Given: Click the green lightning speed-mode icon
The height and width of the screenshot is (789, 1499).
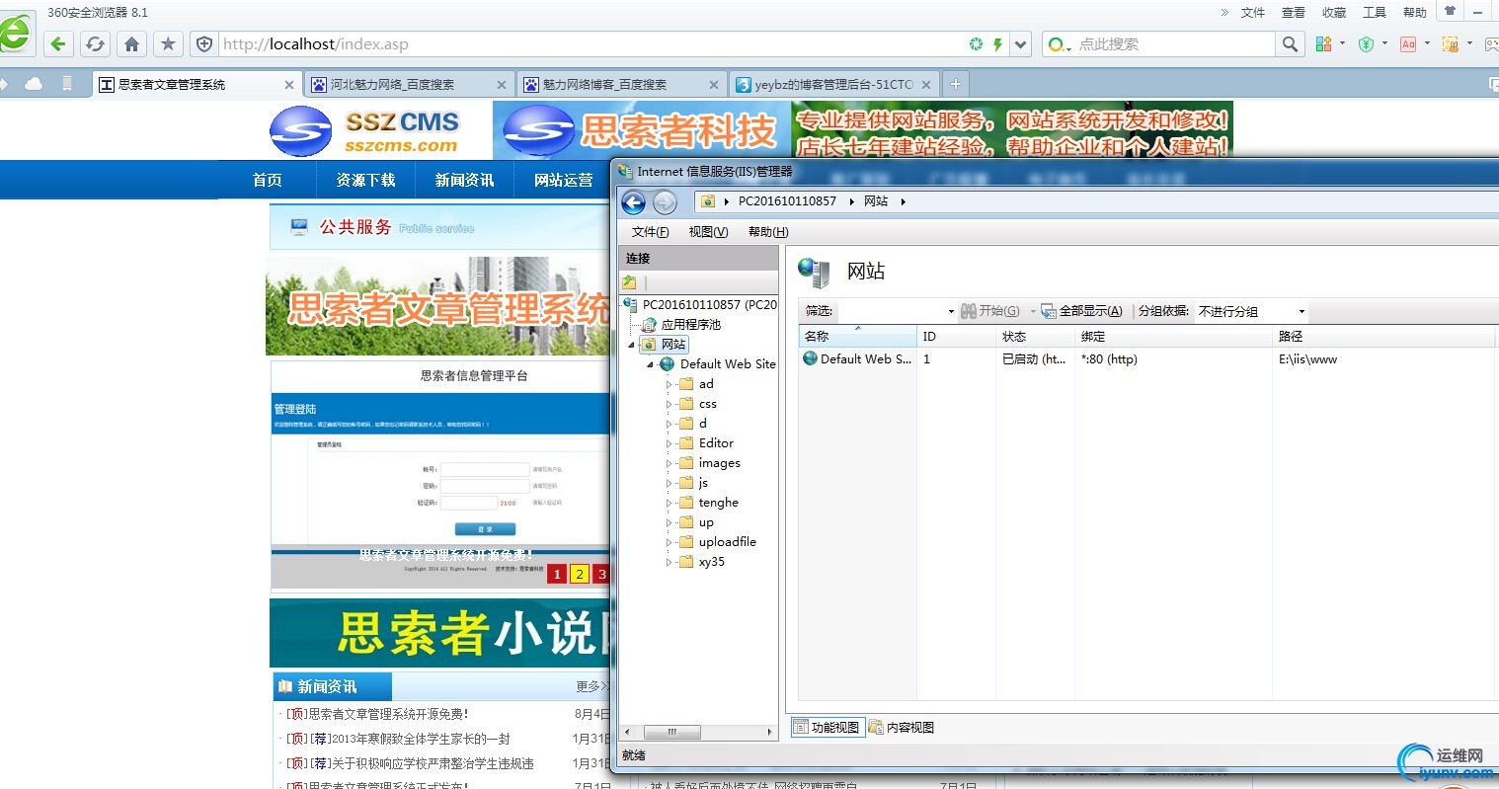Looking at the screenshot, I should [x=997, y=43].
